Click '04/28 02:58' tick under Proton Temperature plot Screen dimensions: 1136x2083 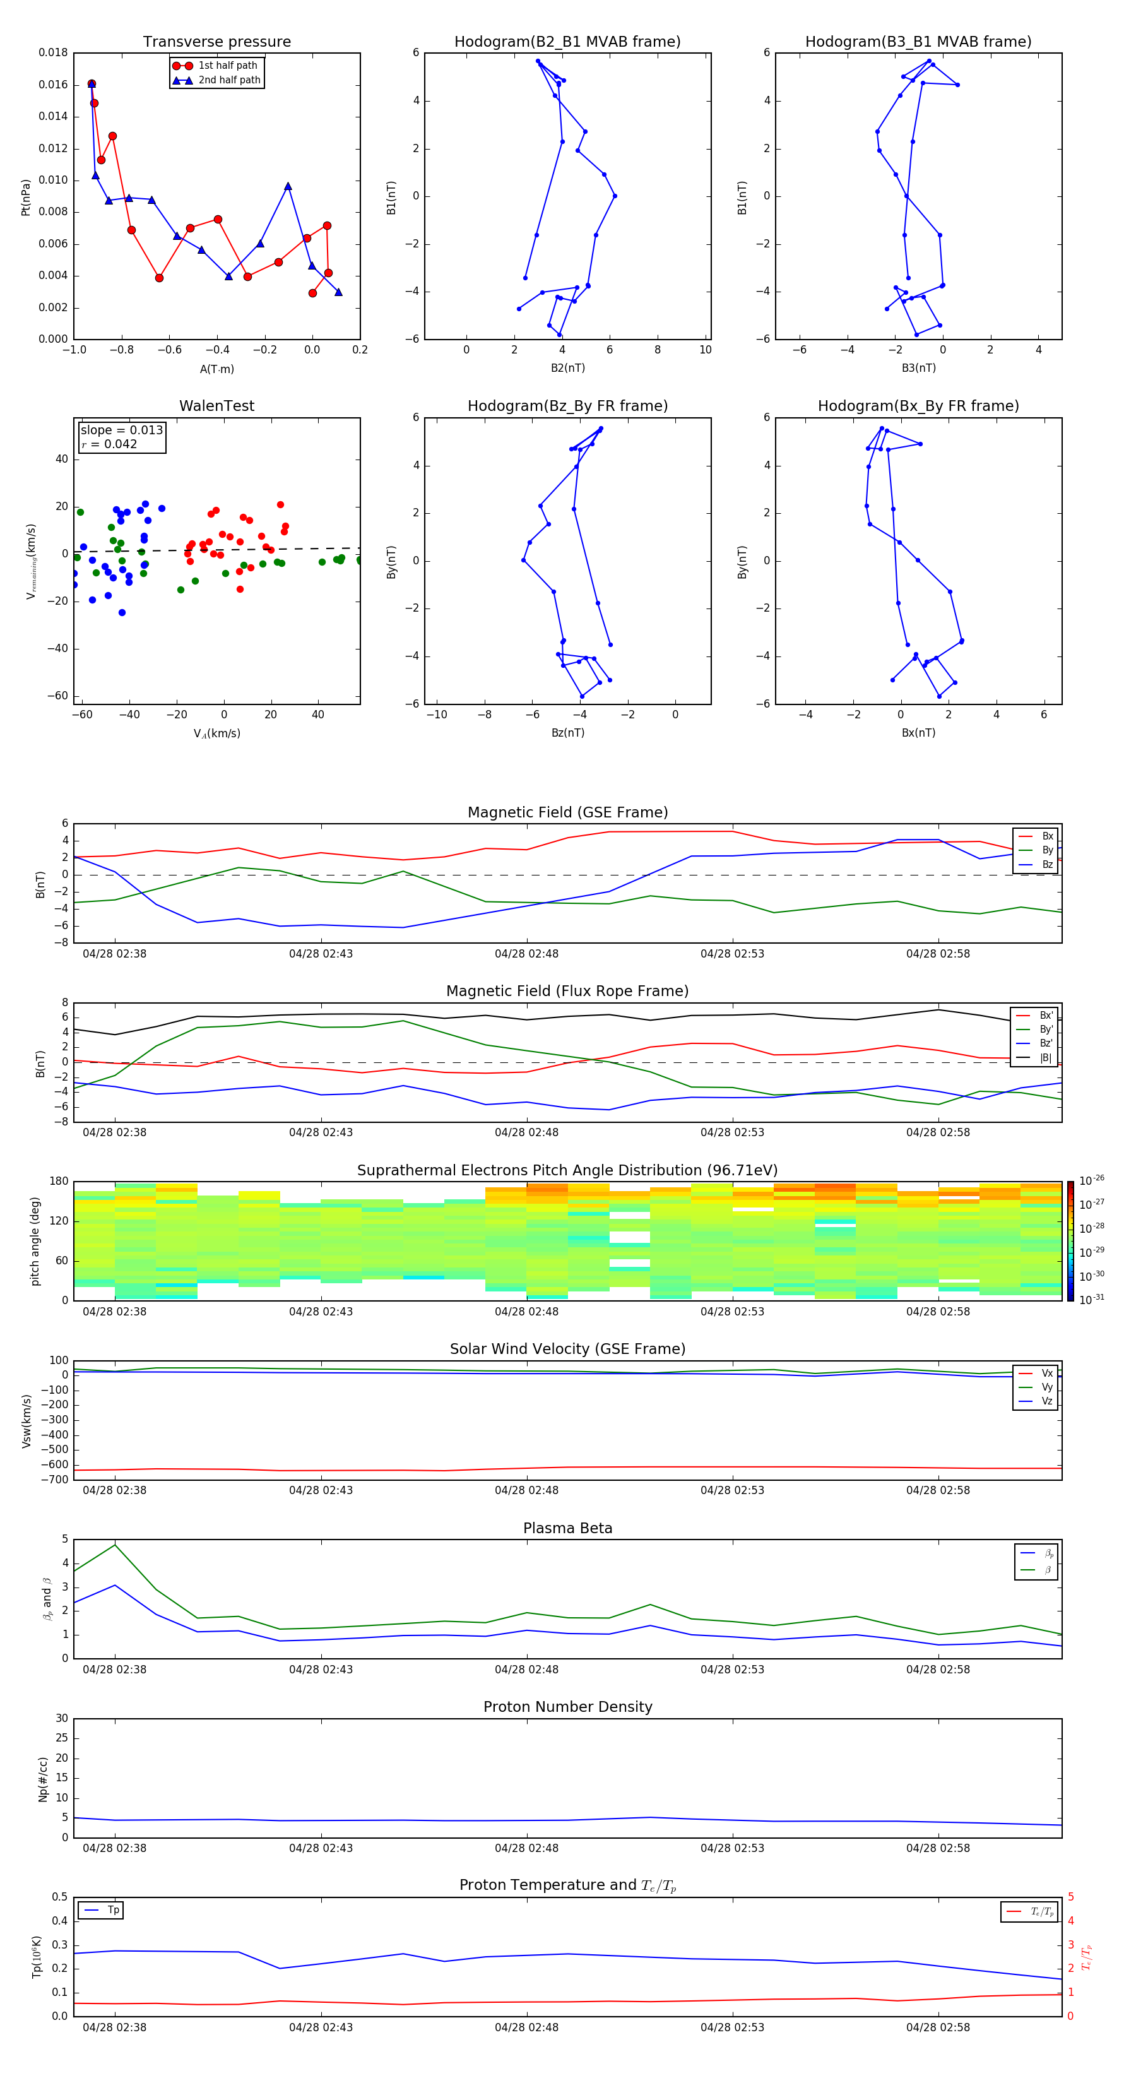(x=938, y=2027)
